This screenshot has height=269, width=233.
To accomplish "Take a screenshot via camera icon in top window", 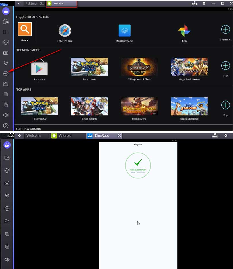I will pos(6,53).
